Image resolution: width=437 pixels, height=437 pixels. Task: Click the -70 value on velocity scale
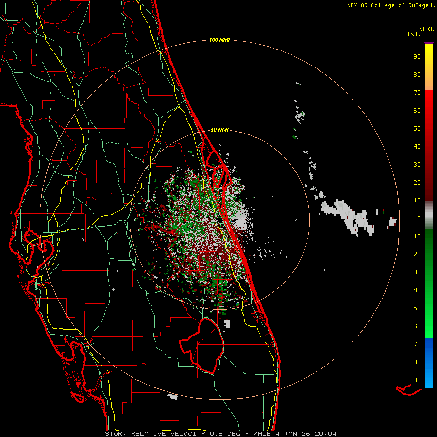(x=415, y=344)
